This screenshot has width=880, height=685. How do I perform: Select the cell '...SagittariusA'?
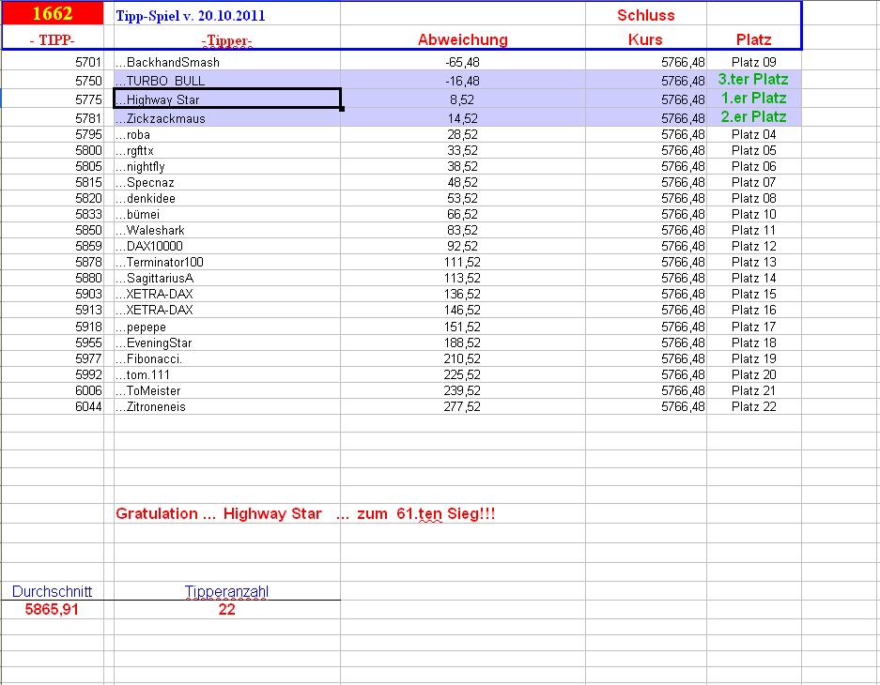pyautogui.click(x=226, y=278)
